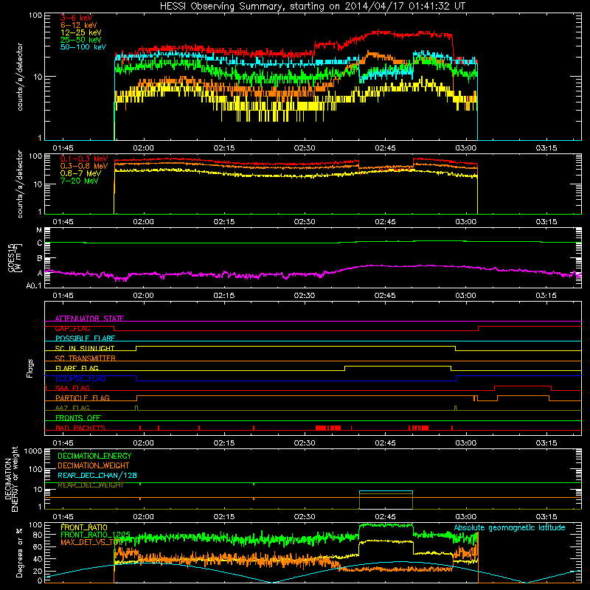This screenshot has width=590, height=590.
Task: Click the 0.3-0.8 MeV legend label
Action: click(84, 166)
